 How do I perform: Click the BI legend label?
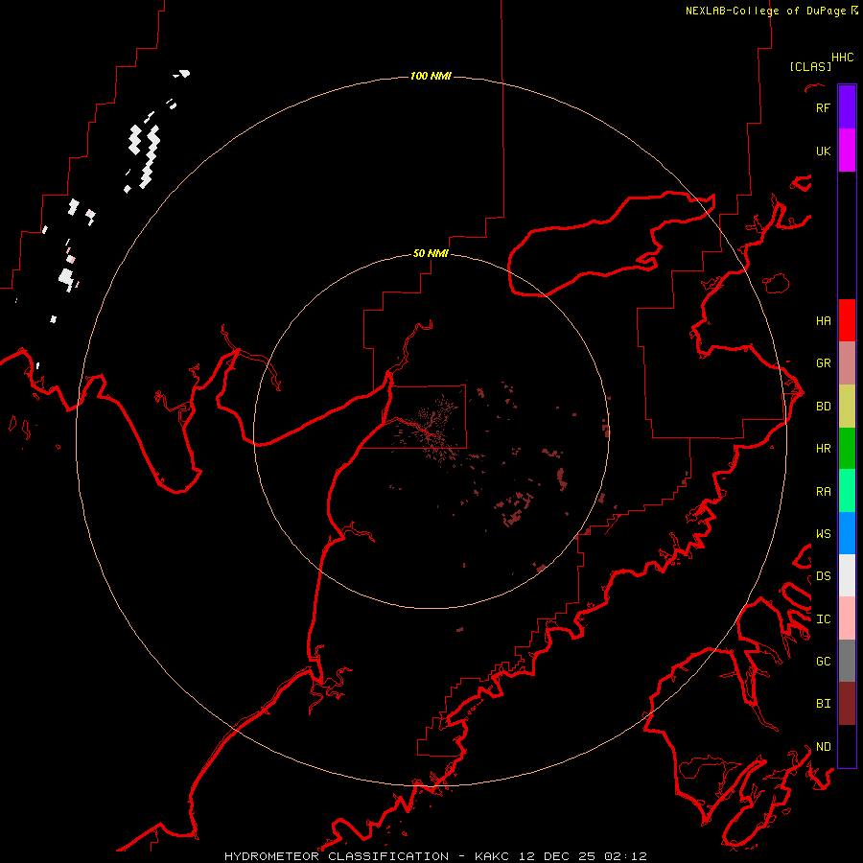823,704
